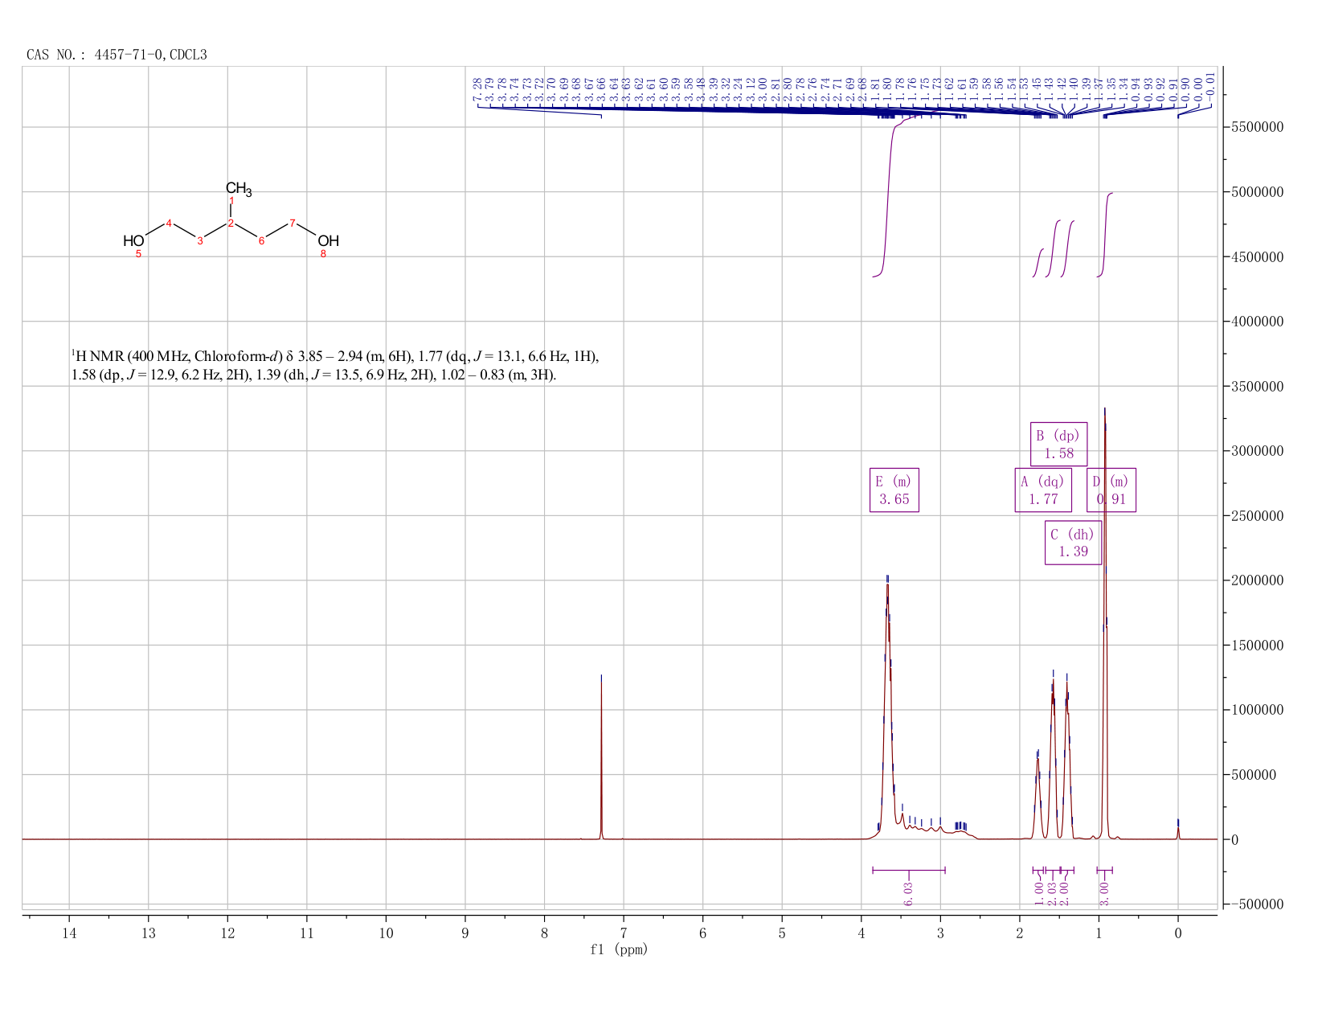Viewport: 1326px width, 1025px height.
Task: Click the OH group labeled 8
Action: click(328, 241)
